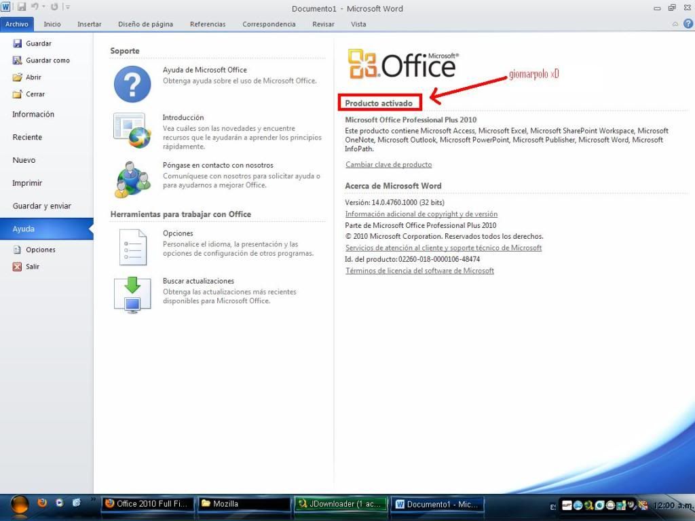Open the Vista ribbon tab
Image resolution: width=695 pixels, height=521 pixels.
358,24
